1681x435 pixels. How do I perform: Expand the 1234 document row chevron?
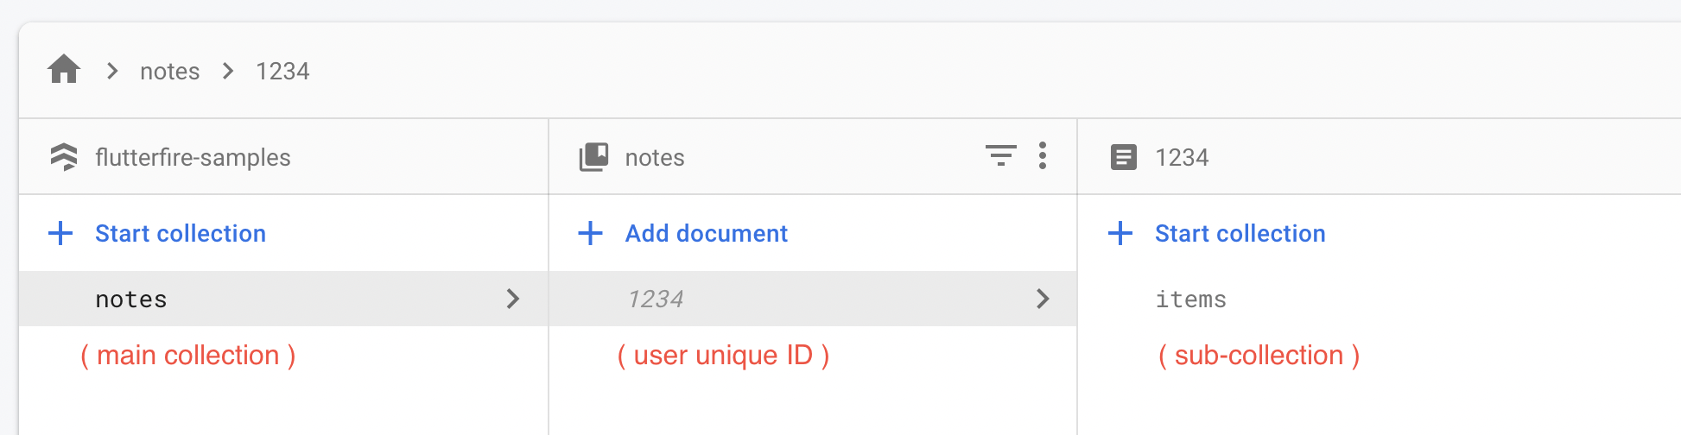coord(1043,299)
